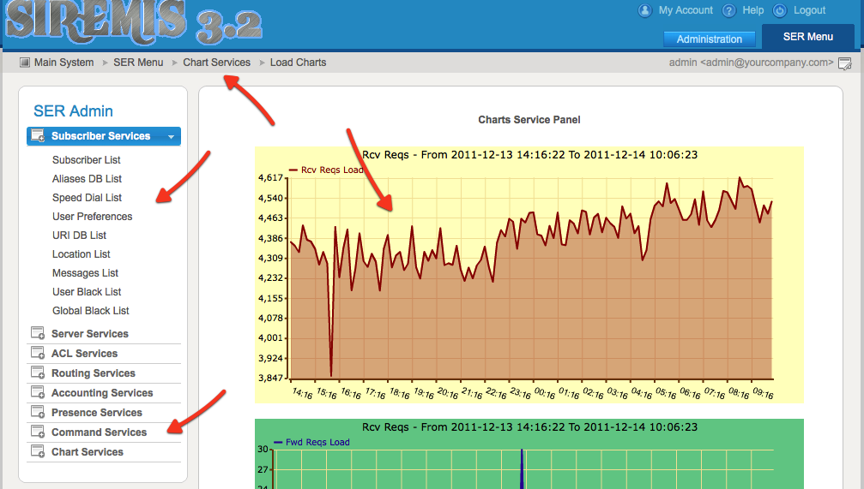Click the edit profile icon beside admin email
864x489 pixels.
tap(844, 63)
